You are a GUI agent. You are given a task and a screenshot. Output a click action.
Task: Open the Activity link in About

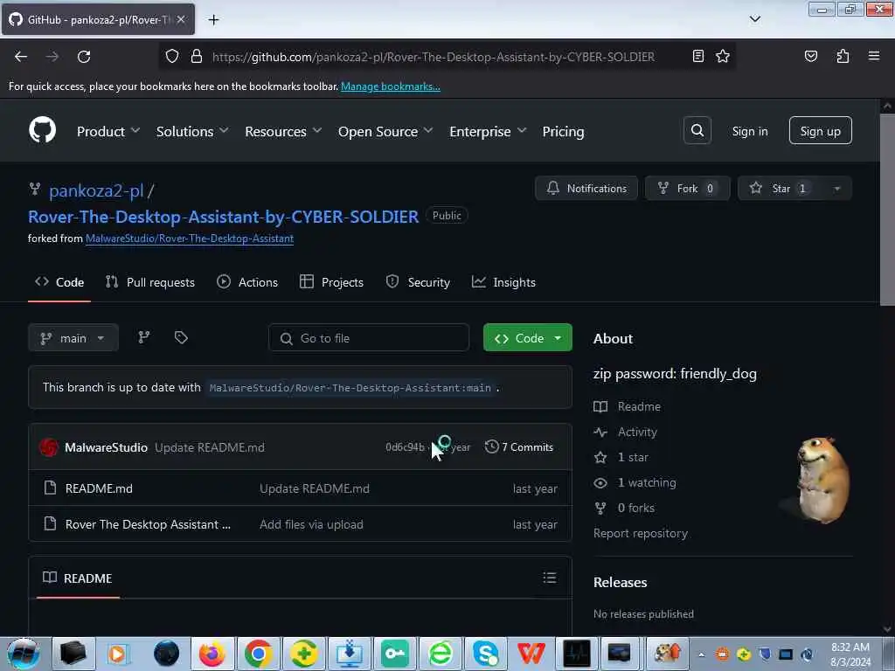tap(626, 432)
